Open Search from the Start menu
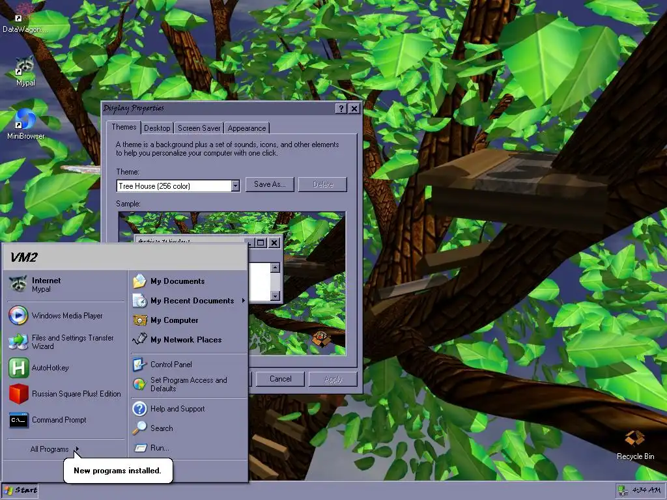 (x=189, y=428)
